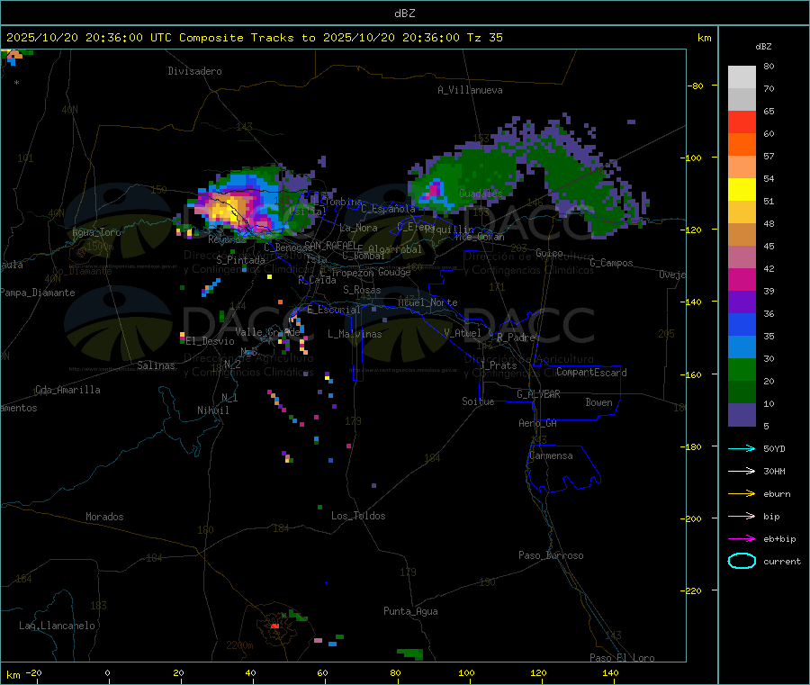810x685 pixels.
Task: Click the 5 dBZ purple color swatch
Action: click(742, 415)
